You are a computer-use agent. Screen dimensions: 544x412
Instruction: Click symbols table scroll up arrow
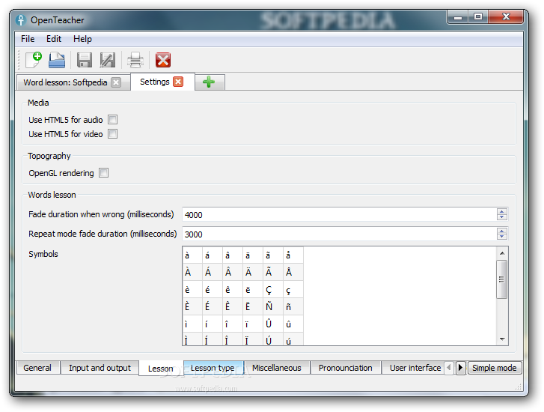point(502,253)
